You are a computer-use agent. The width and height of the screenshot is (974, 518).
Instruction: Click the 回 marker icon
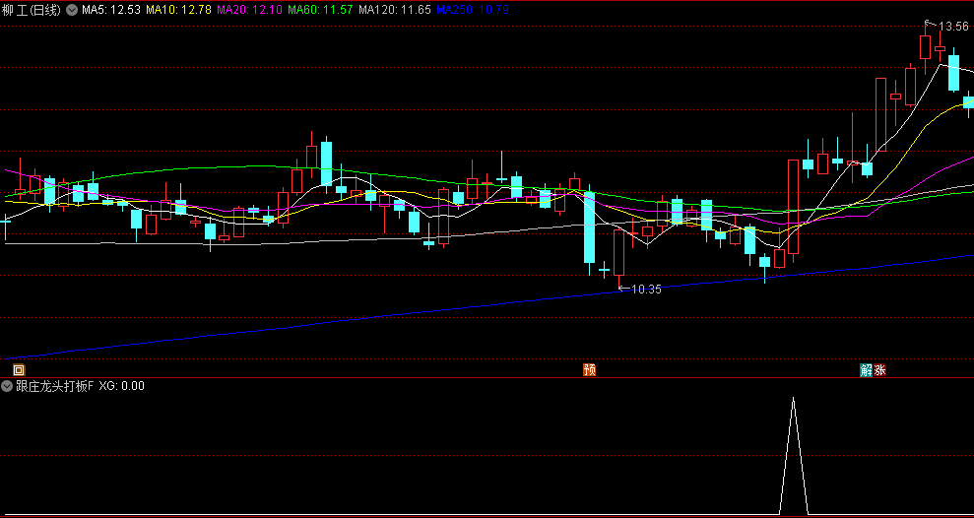19,370
